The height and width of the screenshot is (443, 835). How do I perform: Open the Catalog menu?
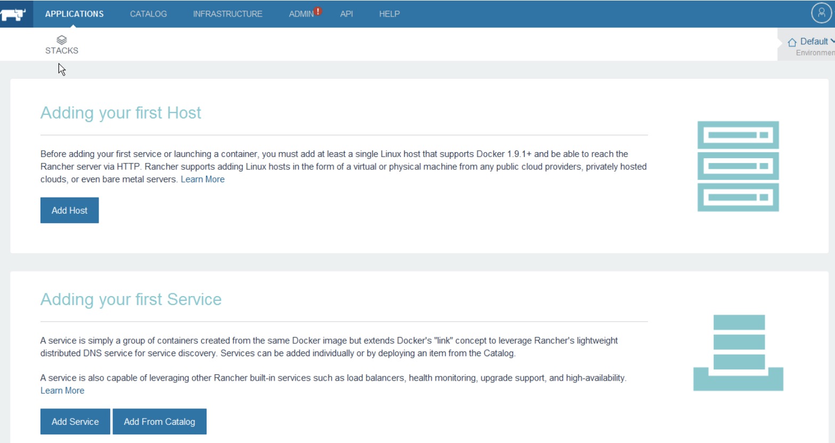pos(149,14)
